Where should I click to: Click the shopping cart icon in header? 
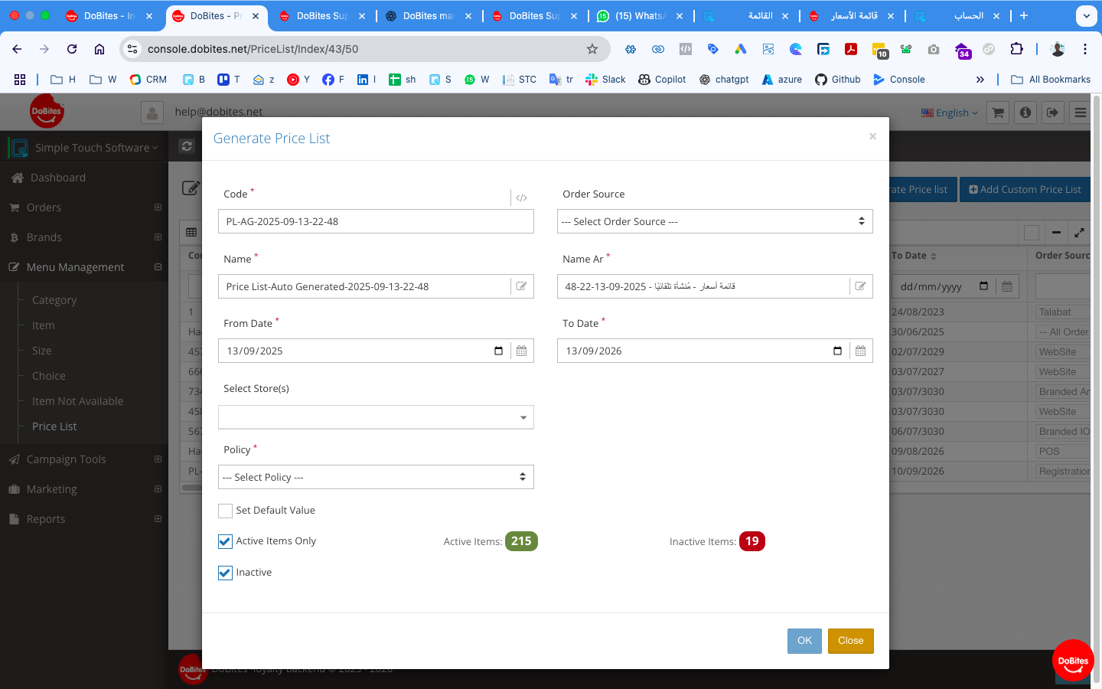998,113
